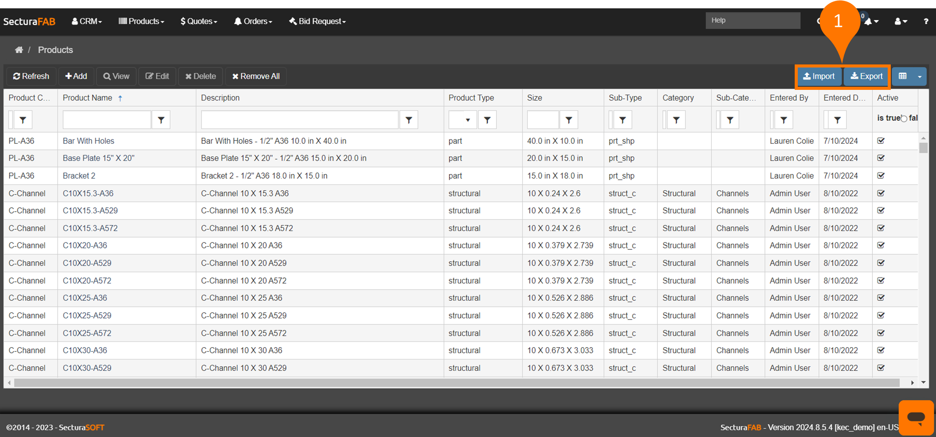Expand the Bid Request menu
936x437 pixels.
tap(317, 21)
